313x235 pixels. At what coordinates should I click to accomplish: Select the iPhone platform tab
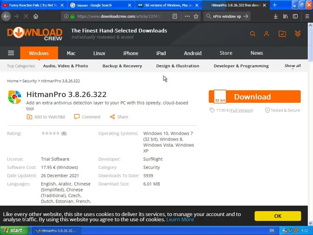pyautogui.click(x=131, y=53)
